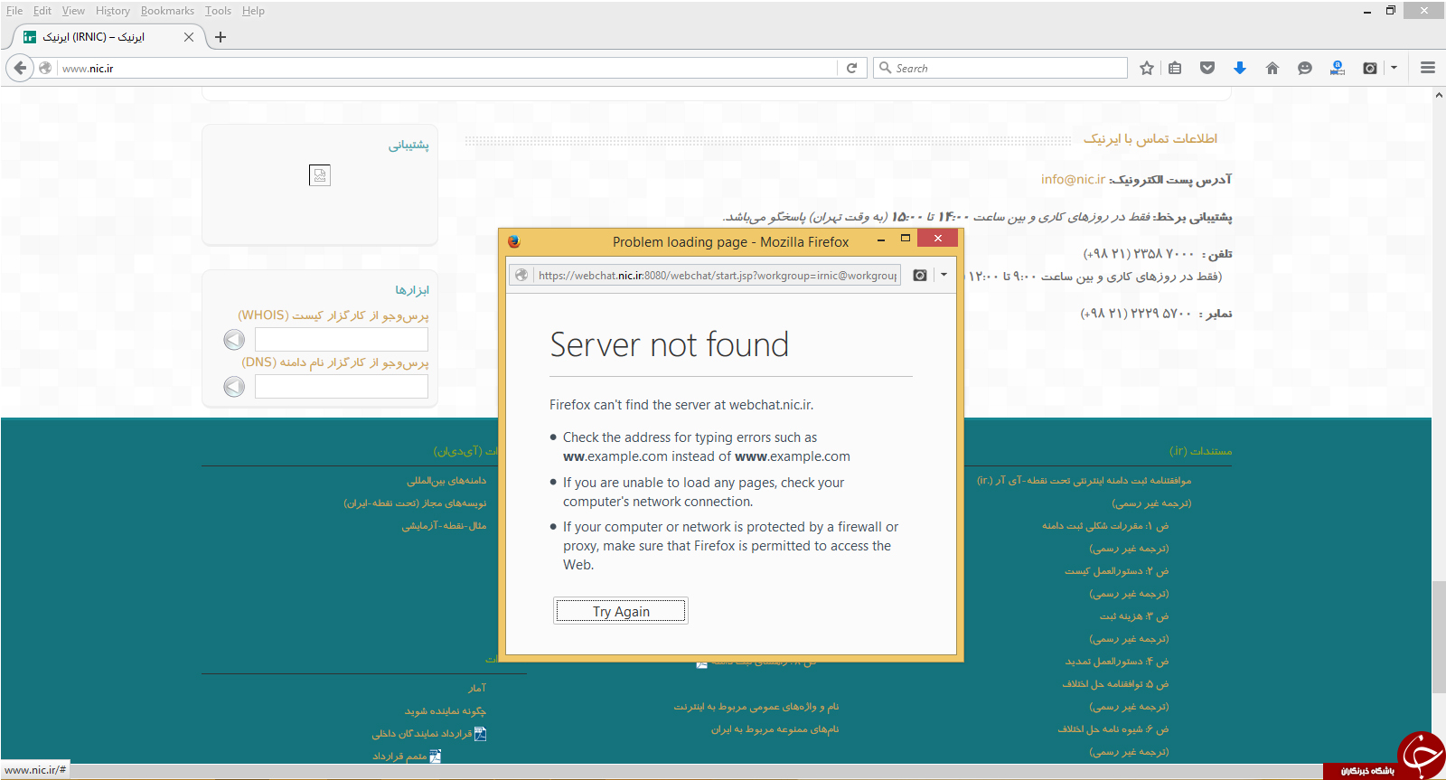Click the magnifier icon in the Search box

886,68
